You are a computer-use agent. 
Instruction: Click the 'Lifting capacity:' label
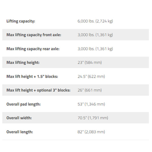[21, 21]
